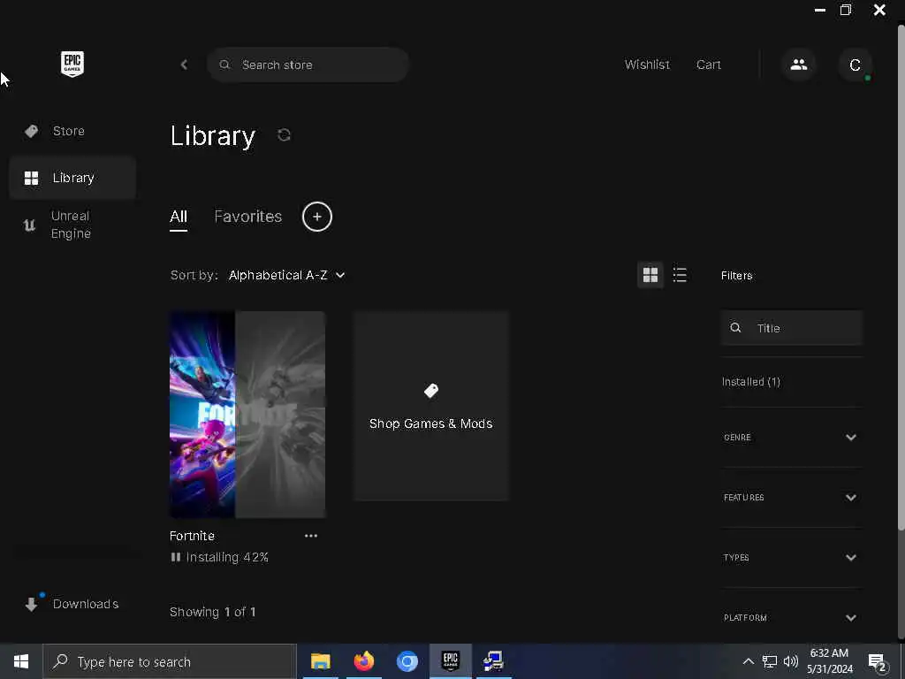Open the network status tray icon
Viewport: 905px width, 679px height.
(770, 661)
